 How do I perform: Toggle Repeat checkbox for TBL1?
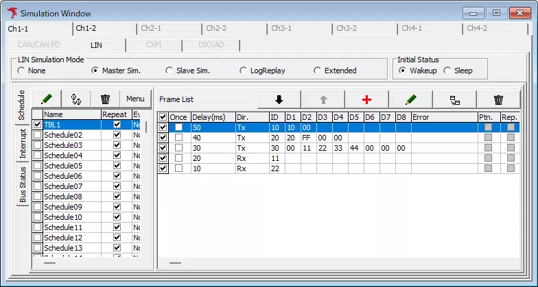[x=117, y=125]
